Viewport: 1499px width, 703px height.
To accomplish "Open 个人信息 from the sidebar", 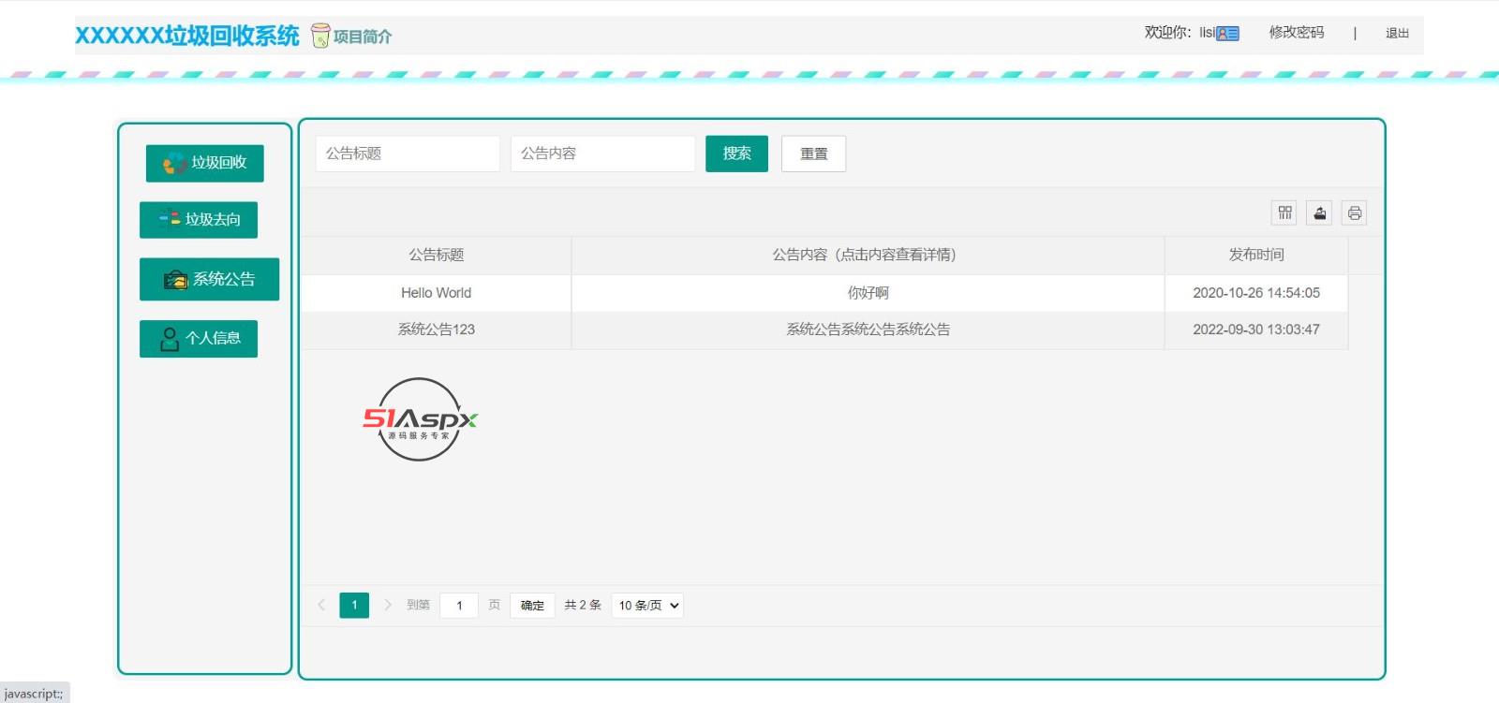I will 199,338.
